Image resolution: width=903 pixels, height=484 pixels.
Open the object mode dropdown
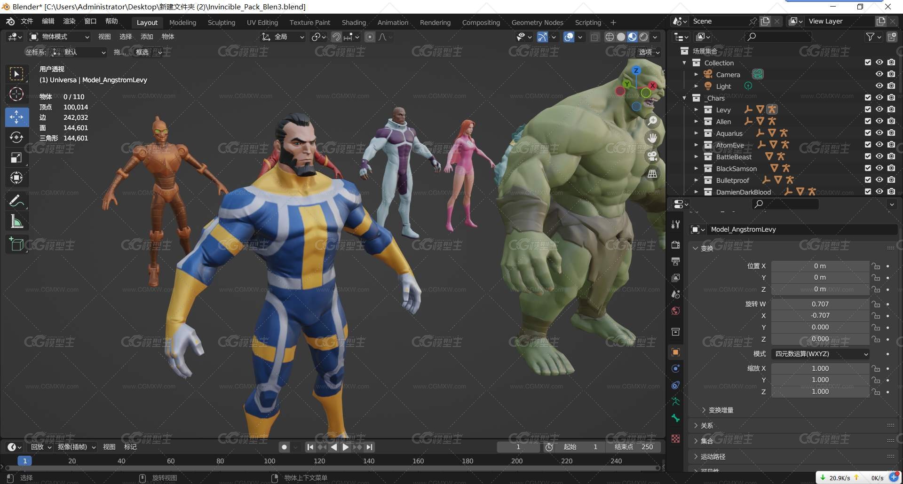click(x=60, y=37)
